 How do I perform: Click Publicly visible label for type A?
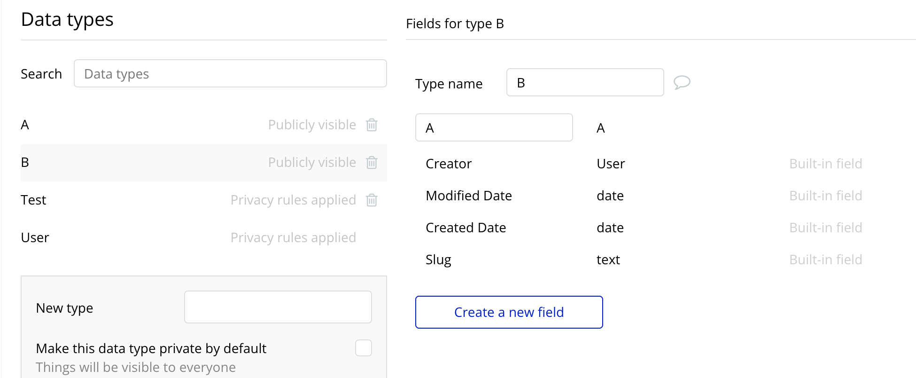[312, 125]
